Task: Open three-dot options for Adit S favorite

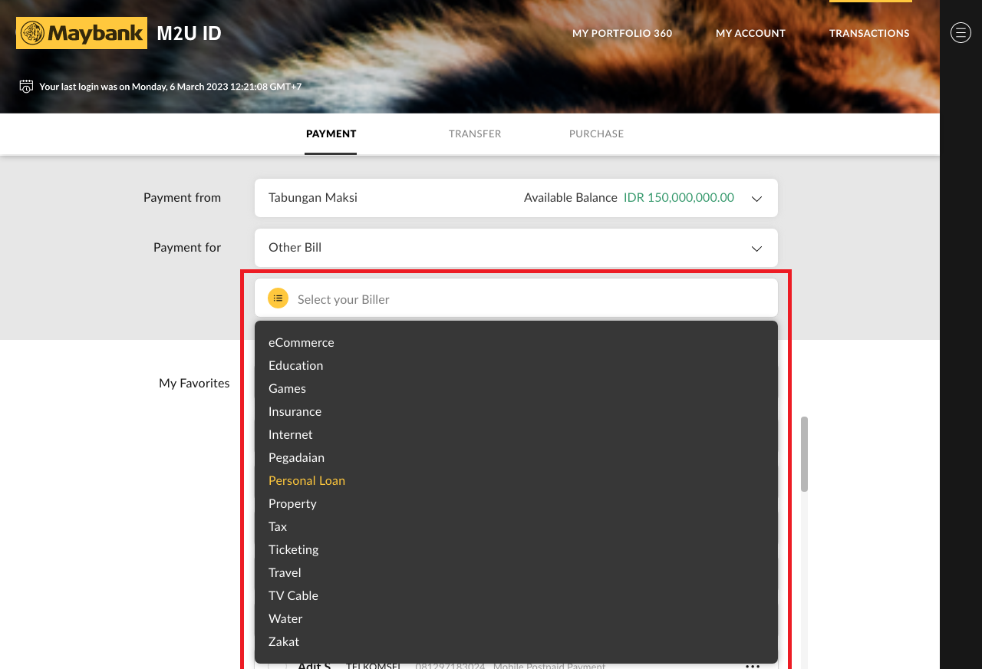Action: coord(752,664)
